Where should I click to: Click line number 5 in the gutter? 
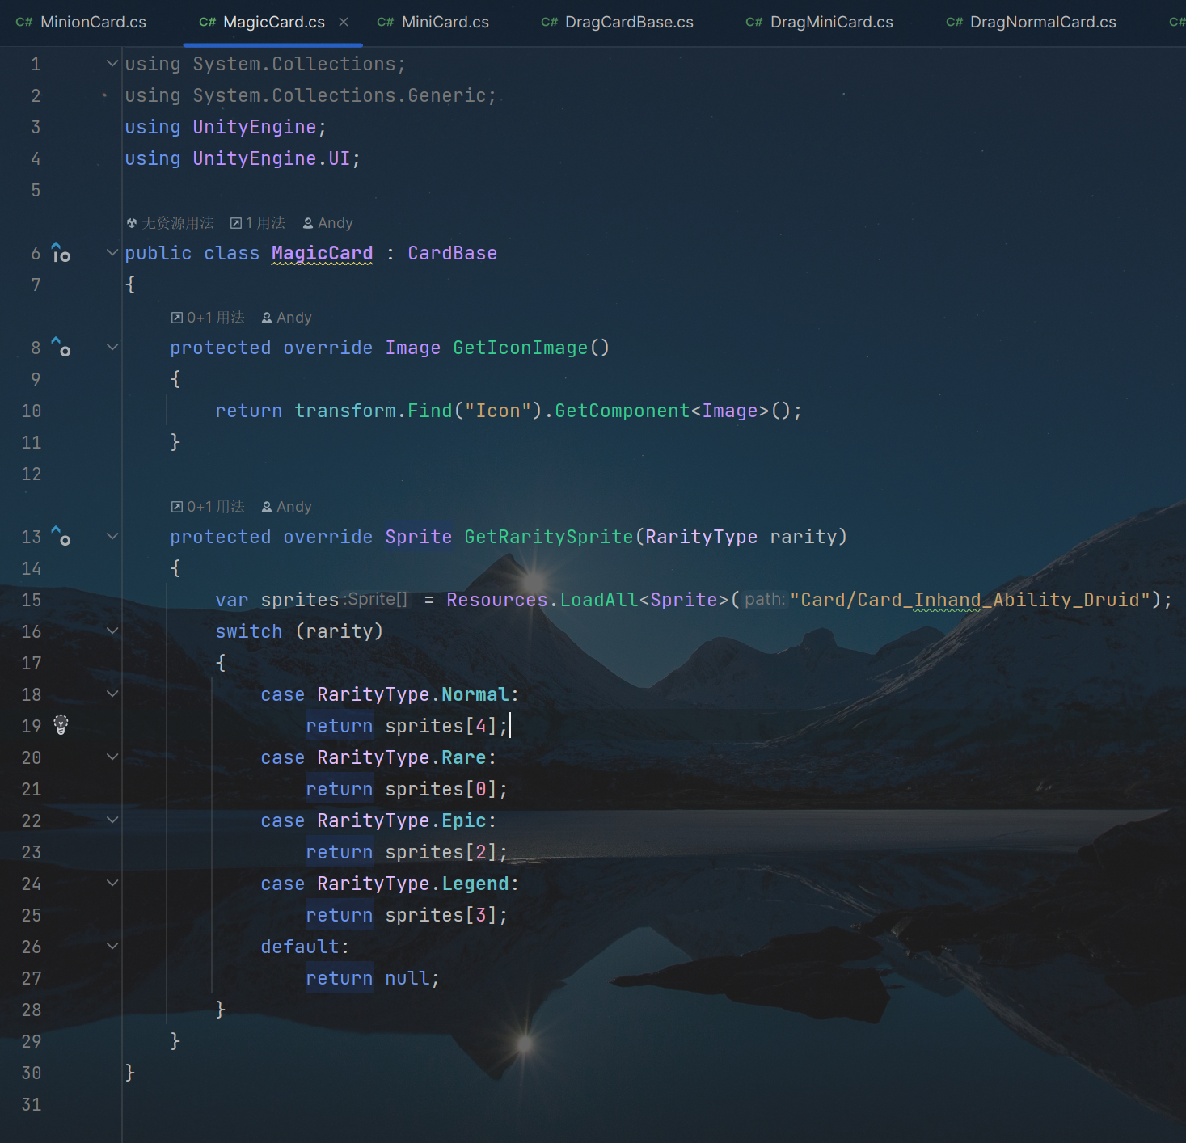pos(36,190)
